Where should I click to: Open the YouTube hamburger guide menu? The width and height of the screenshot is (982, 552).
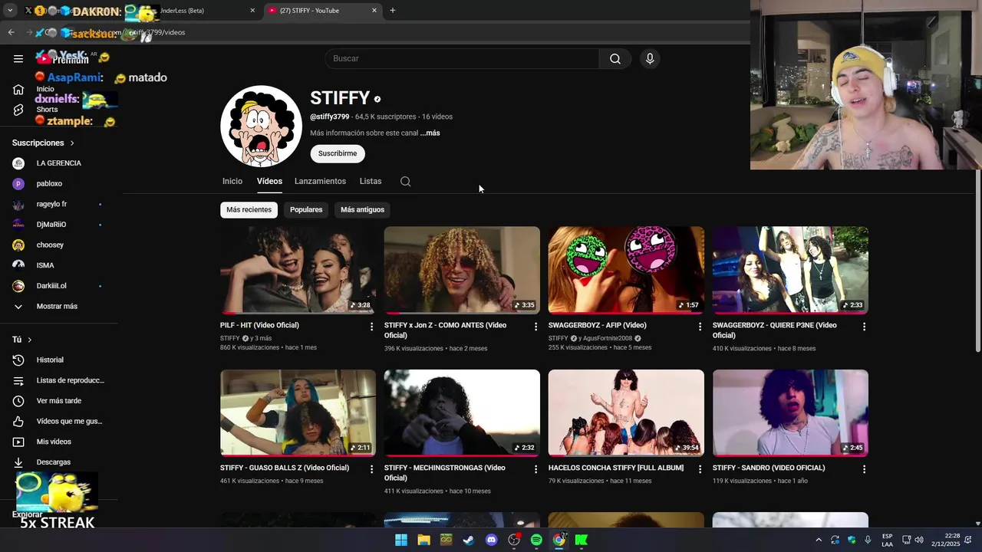coord(18,58)
